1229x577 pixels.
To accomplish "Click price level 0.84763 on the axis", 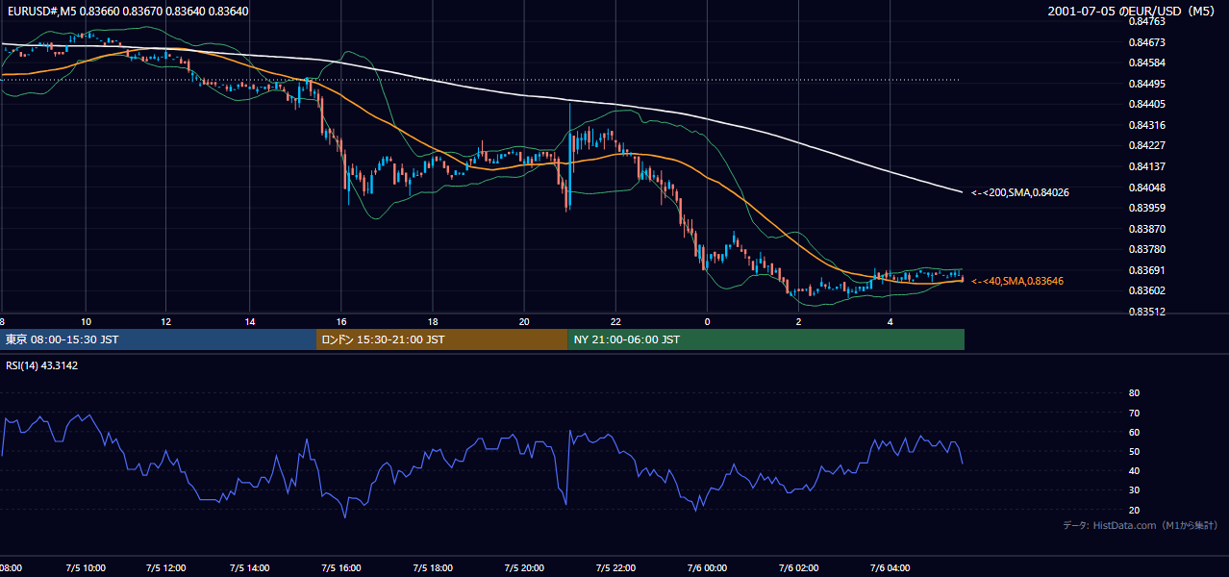I will tap(1146, 21).
